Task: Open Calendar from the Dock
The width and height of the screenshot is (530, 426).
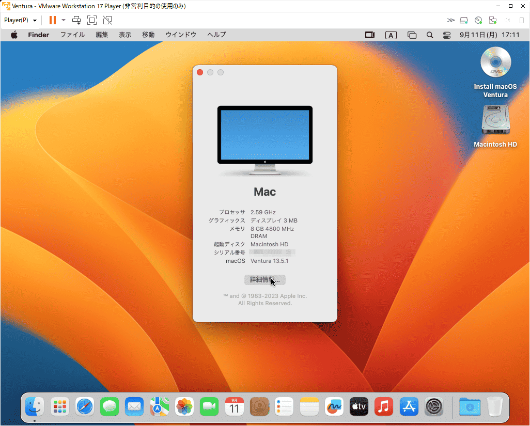Action: [x=234, y=406]
